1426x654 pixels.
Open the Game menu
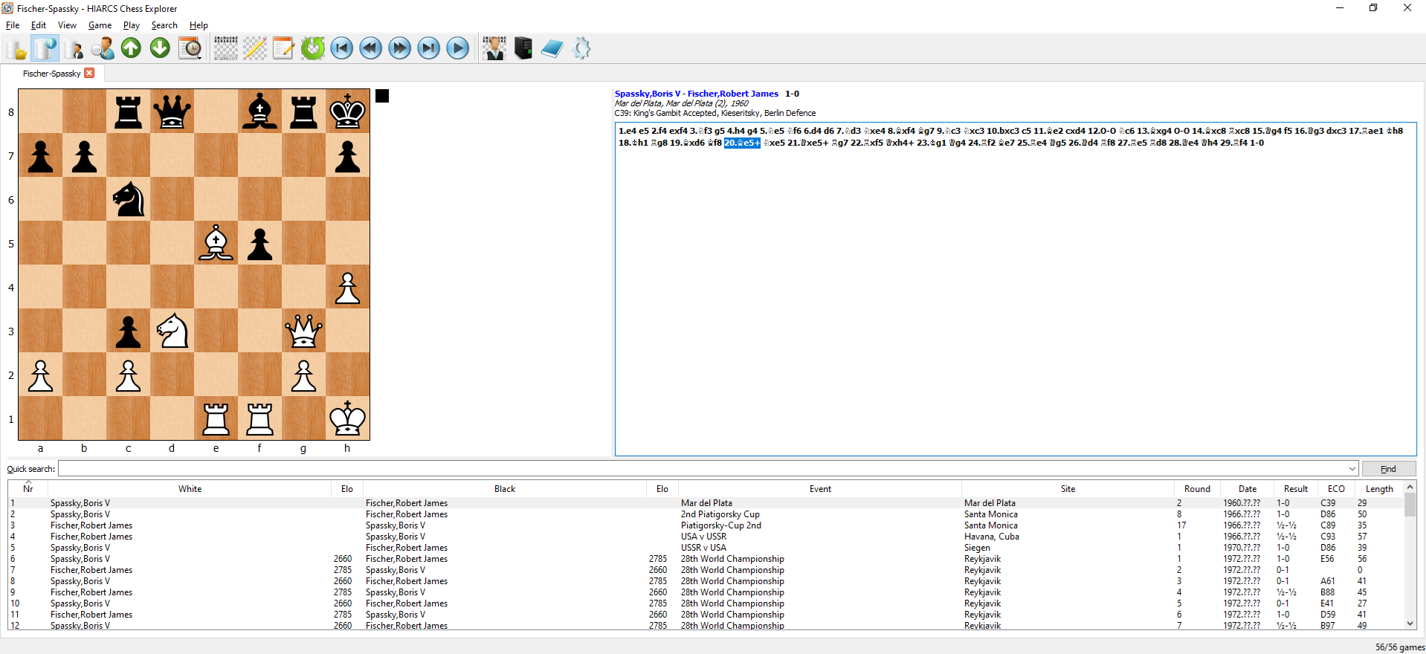[x=100, y=25]
